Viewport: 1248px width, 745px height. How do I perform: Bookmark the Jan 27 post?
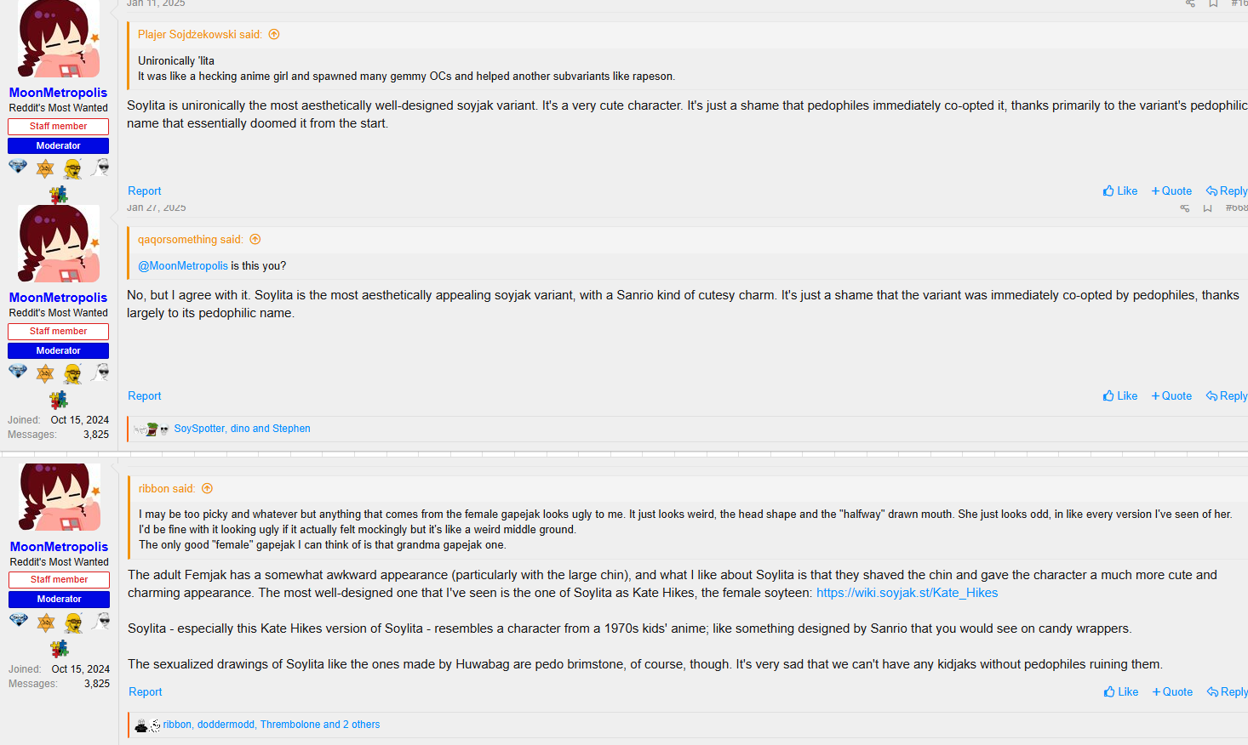(1207, 208)
